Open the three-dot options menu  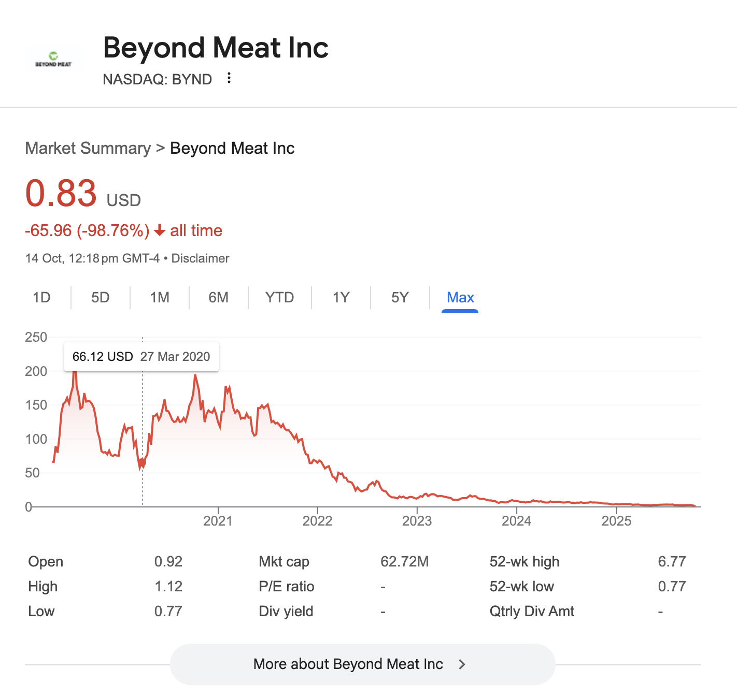pos(229,78)
